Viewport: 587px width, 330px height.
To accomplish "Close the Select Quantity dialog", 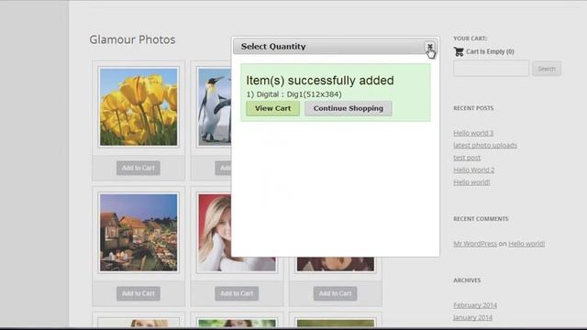I will [x=430, y=47].
